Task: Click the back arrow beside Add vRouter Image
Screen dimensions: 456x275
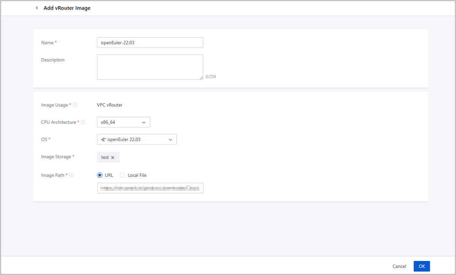Action: (37, 8)
